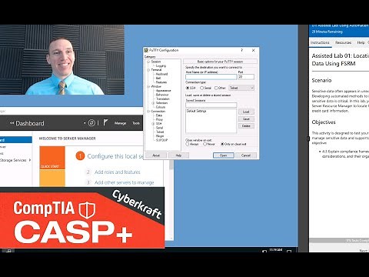Select SUPDUP in the category tree
The height and width of the screenshot is (277, 369).
[161, 140]
